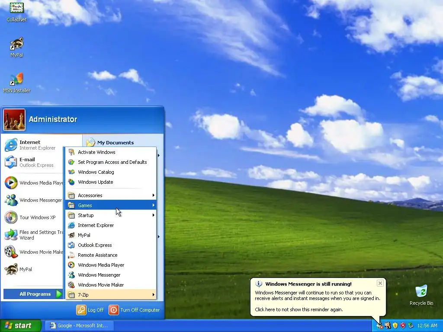The image size is (443, 332).
Task: Select the MyPal desktop shortcut
Action: (17, 48)
